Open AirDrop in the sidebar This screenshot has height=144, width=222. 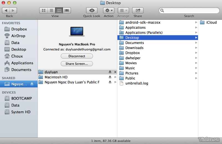(19, 36)
